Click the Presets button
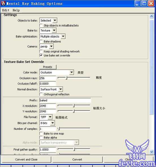The image size is (156, 167). (48, 67)
